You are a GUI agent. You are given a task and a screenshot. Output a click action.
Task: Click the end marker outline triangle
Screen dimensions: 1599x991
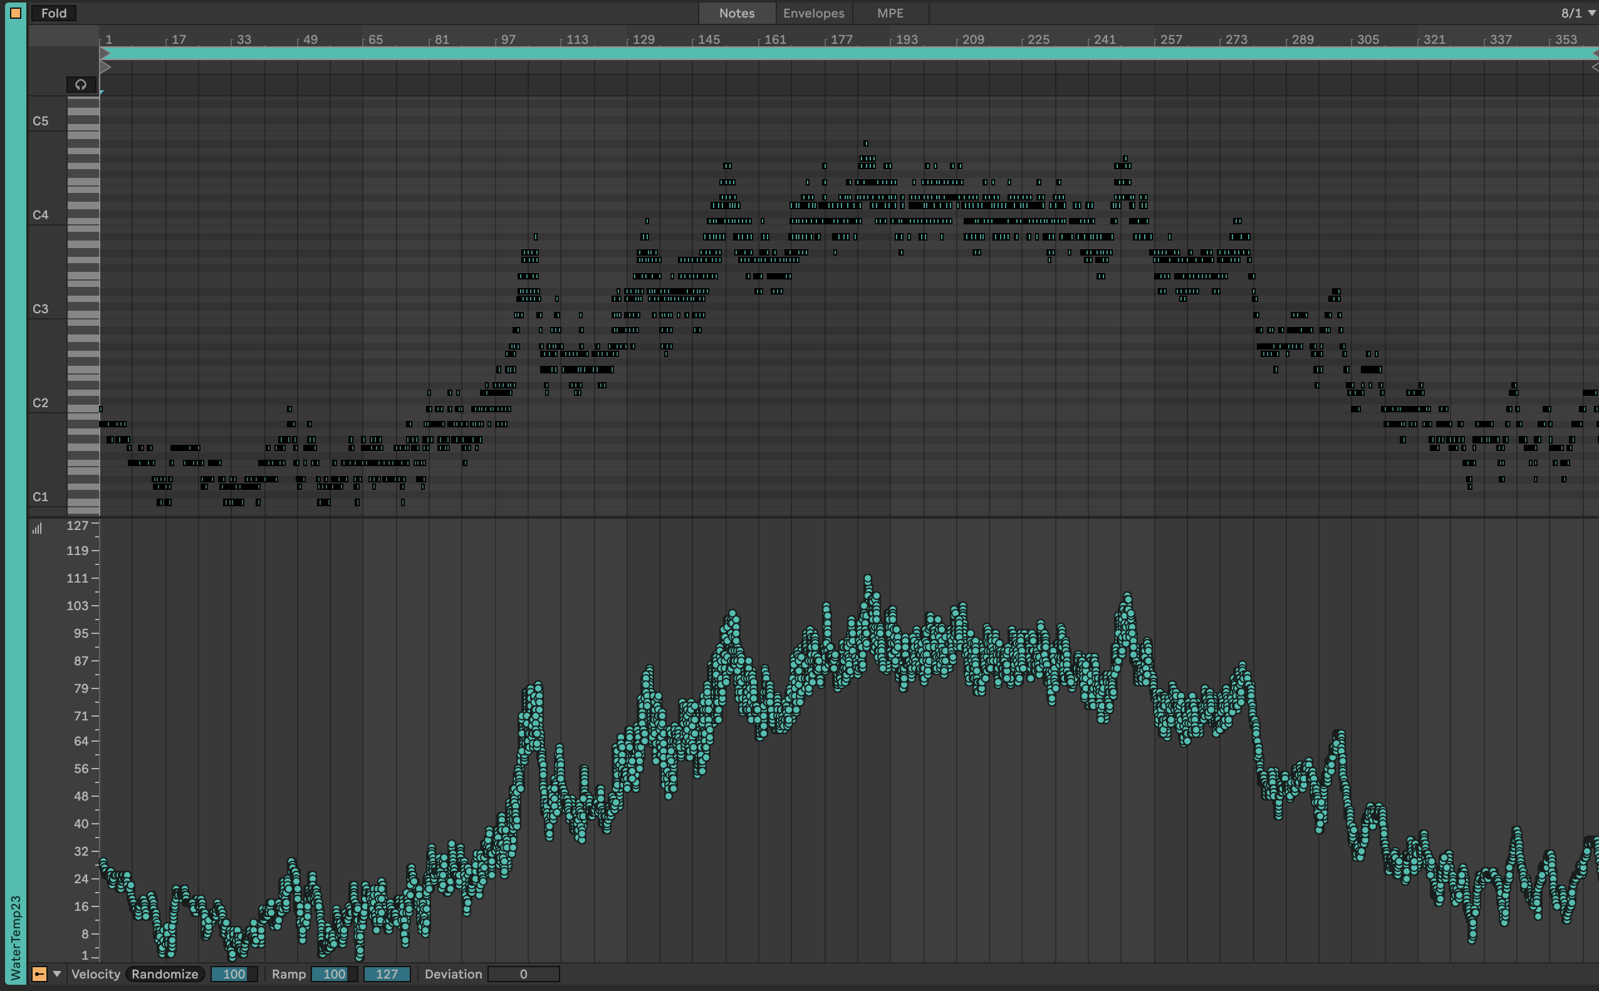[x=1595, y=67]
